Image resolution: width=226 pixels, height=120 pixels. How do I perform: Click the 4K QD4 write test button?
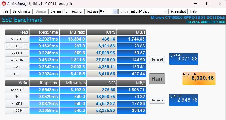pos(17,104)
